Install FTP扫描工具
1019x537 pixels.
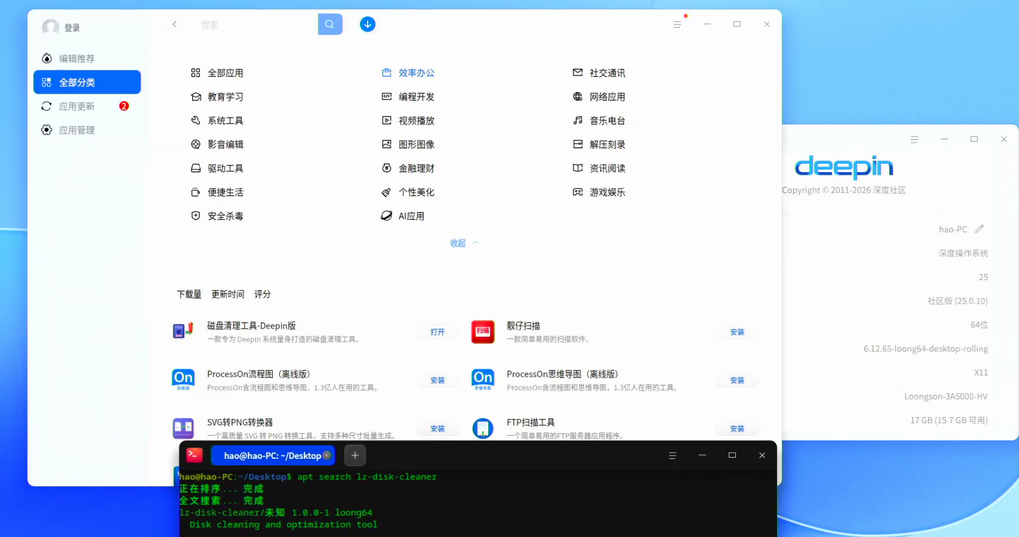click(737, 429)
